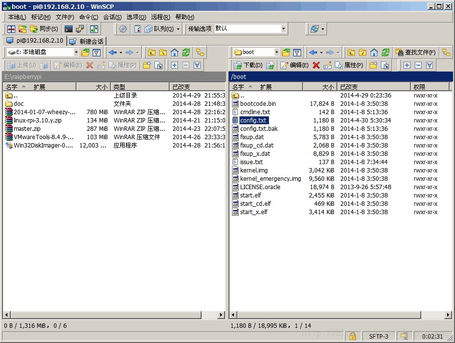Select the doc folder locally
This screenshot has width=455, height=343.
coord(19,103)
